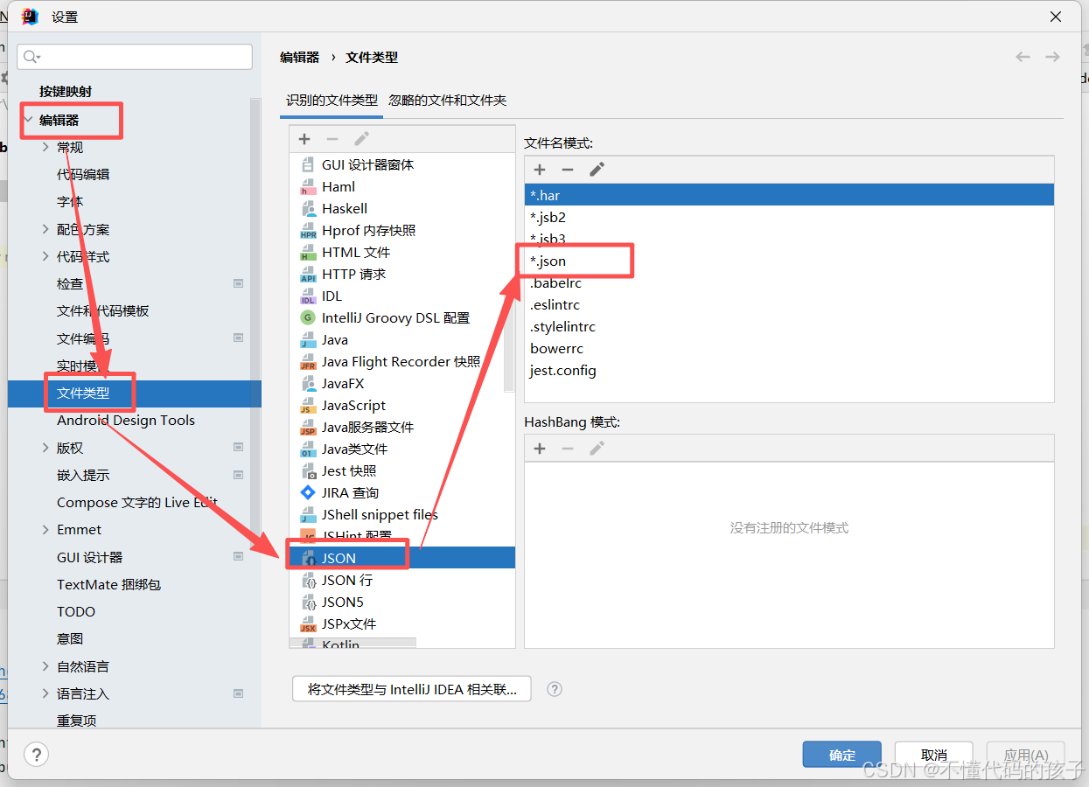
Task: Open help via question mark button
Action: (x=36, y=754)
